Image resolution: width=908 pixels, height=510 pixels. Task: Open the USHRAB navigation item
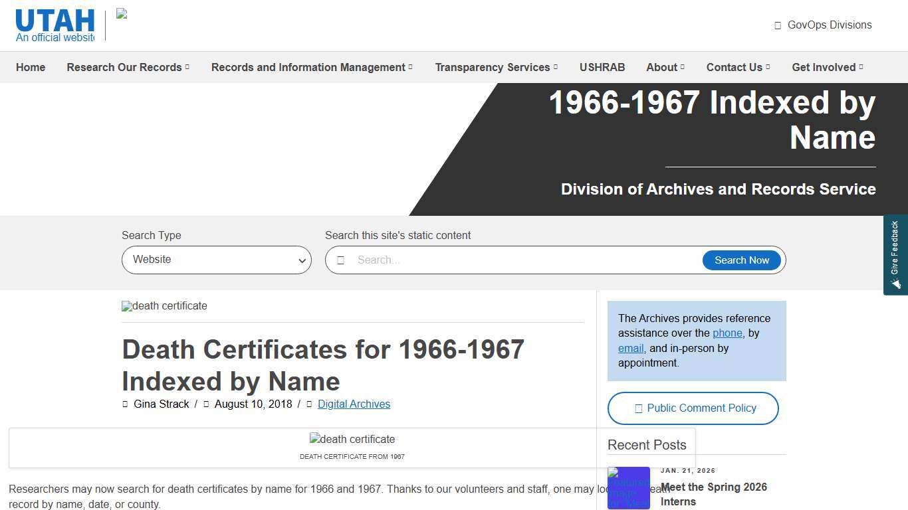pyautogui.click(x=602, y=67)
